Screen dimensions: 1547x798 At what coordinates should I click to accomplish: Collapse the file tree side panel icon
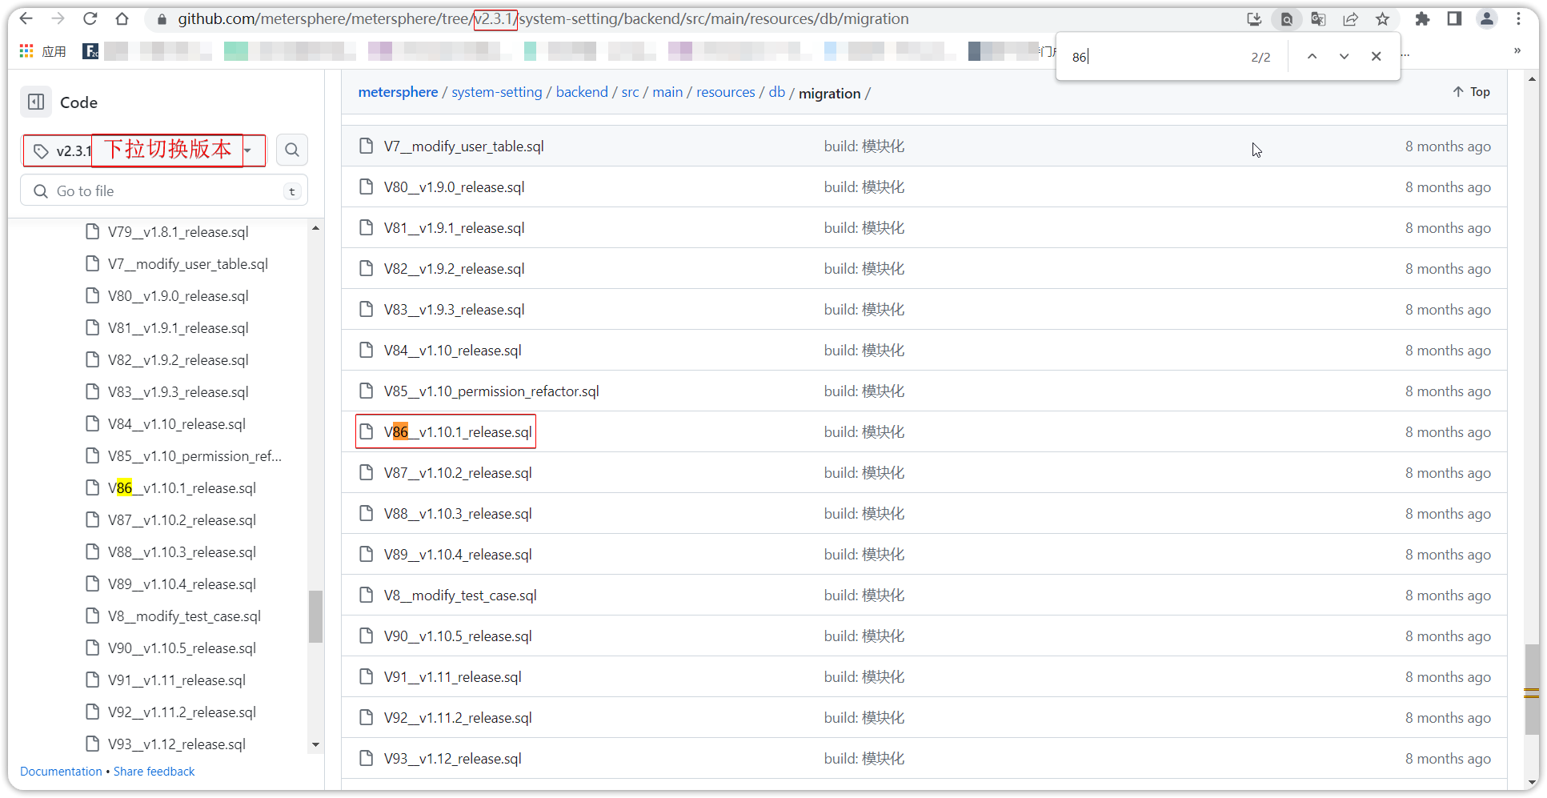click(36, 102)
